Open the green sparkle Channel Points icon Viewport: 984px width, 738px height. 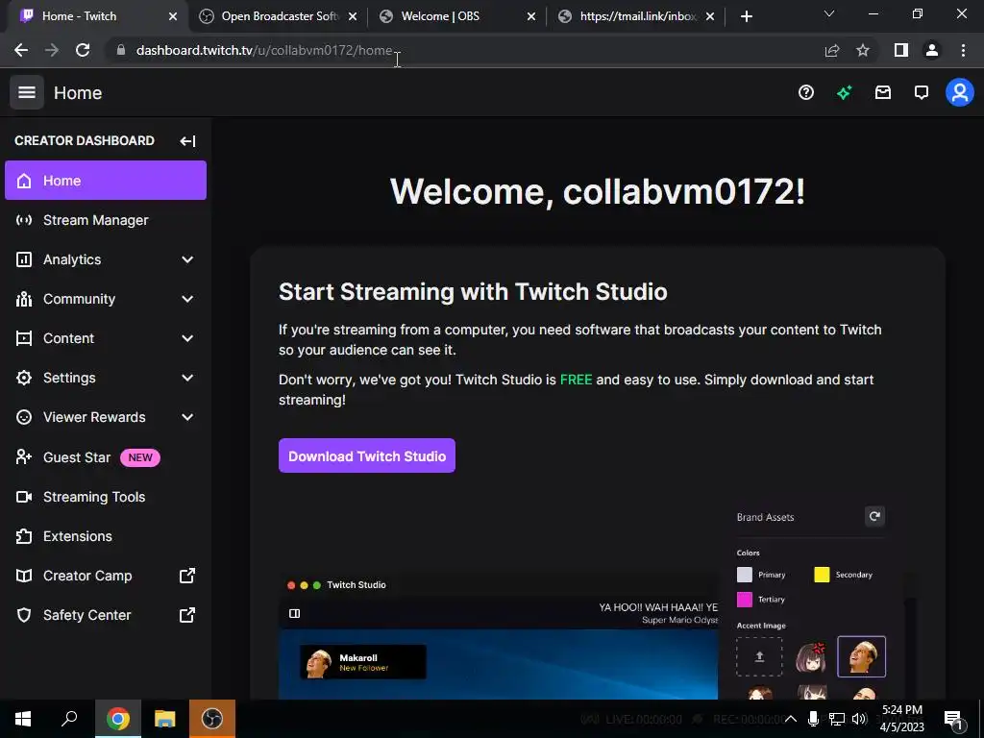[x=844, y=93]
